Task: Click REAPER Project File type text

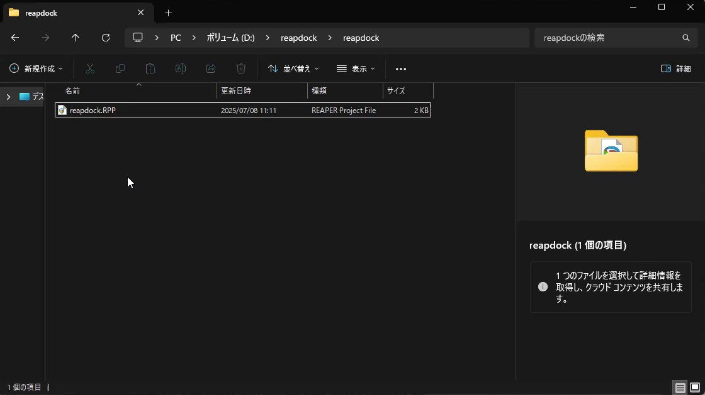Action: pyautogui.click(x=344, y=111)
